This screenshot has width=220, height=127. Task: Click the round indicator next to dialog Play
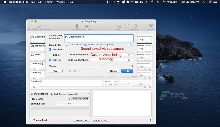coord(64,71)
